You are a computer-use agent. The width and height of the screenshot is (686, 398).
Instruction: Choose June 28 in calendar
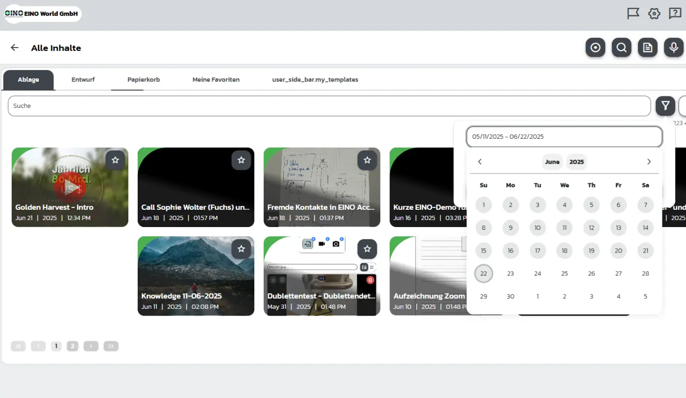645,274
